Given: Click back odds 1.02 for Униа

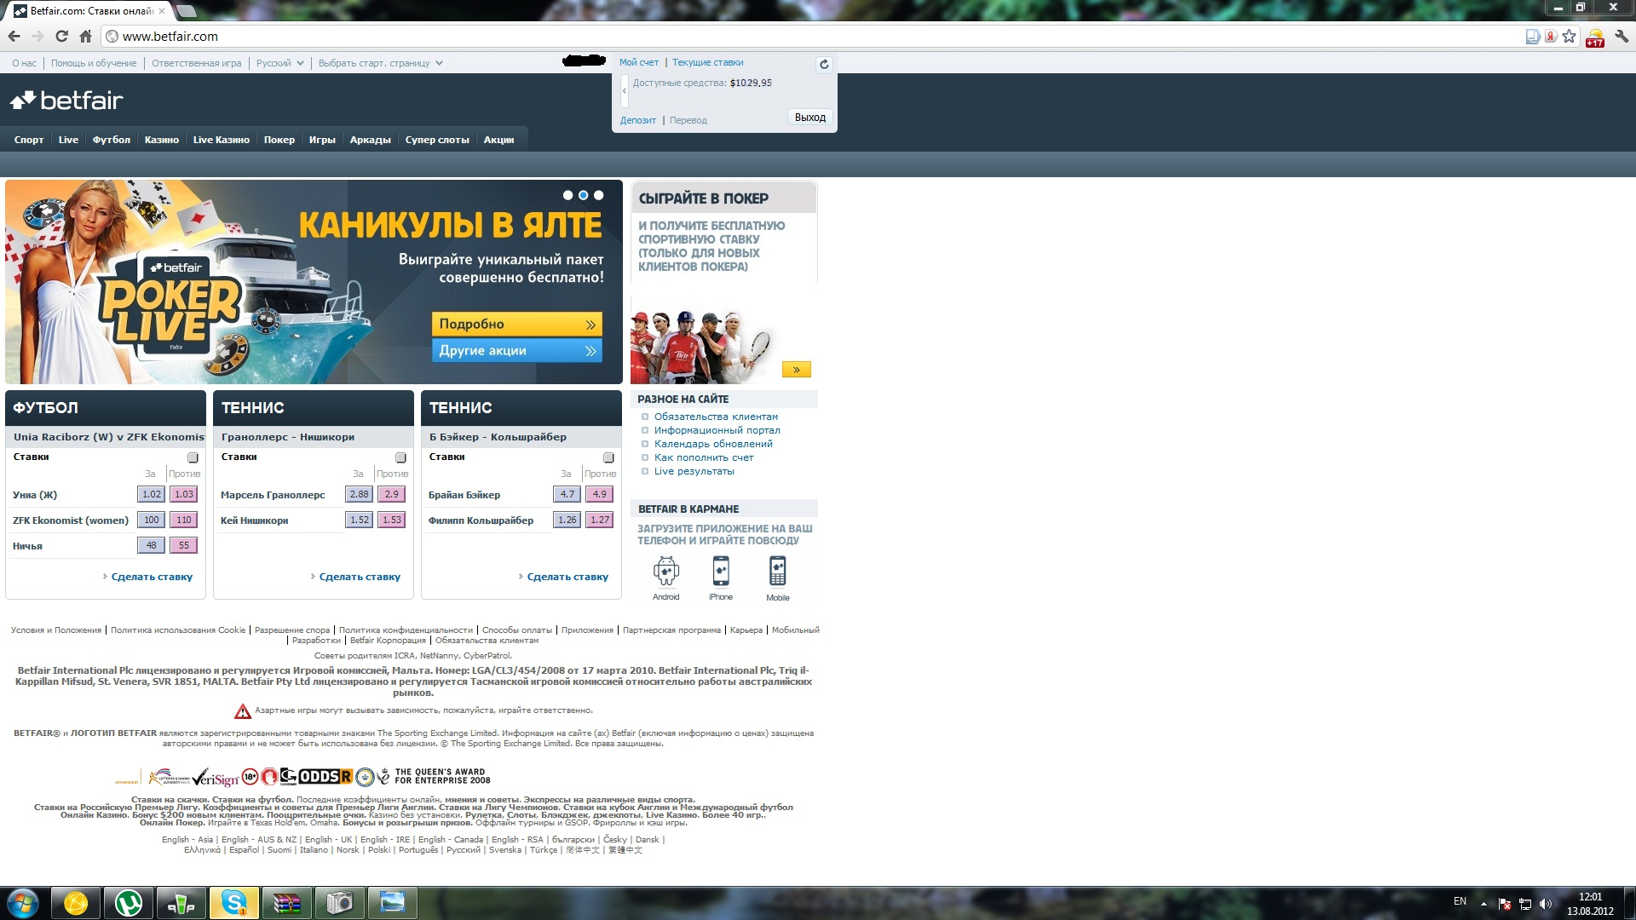Looking at the screenshot, I should (152, 494).
